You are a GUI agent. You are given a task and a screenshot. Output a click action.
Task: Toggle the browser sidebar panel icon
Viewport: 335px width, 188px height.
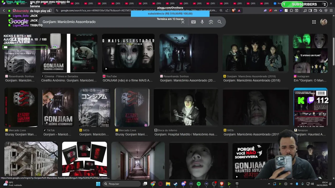310,10
